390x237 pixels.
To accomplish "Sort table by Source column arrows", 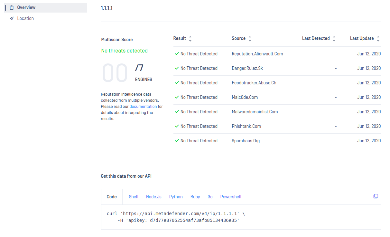I will pos(250,39).
